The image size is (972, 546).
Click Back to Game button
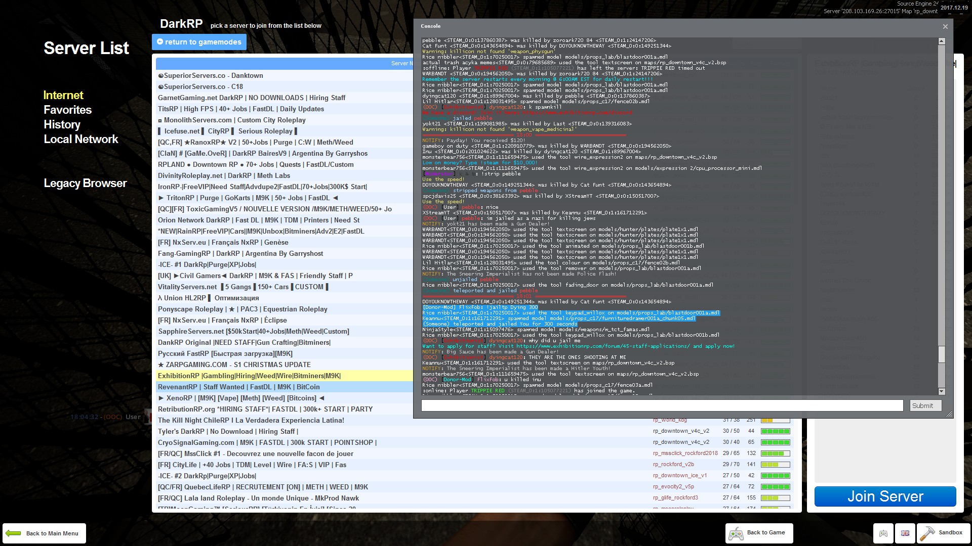tap(759, 533)
